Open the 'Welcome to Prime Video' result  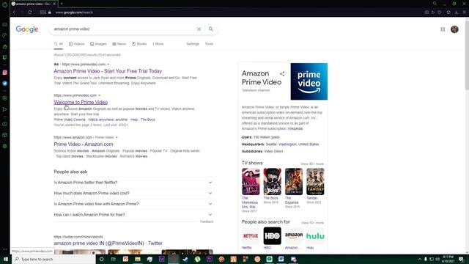[x=81, y=103]
